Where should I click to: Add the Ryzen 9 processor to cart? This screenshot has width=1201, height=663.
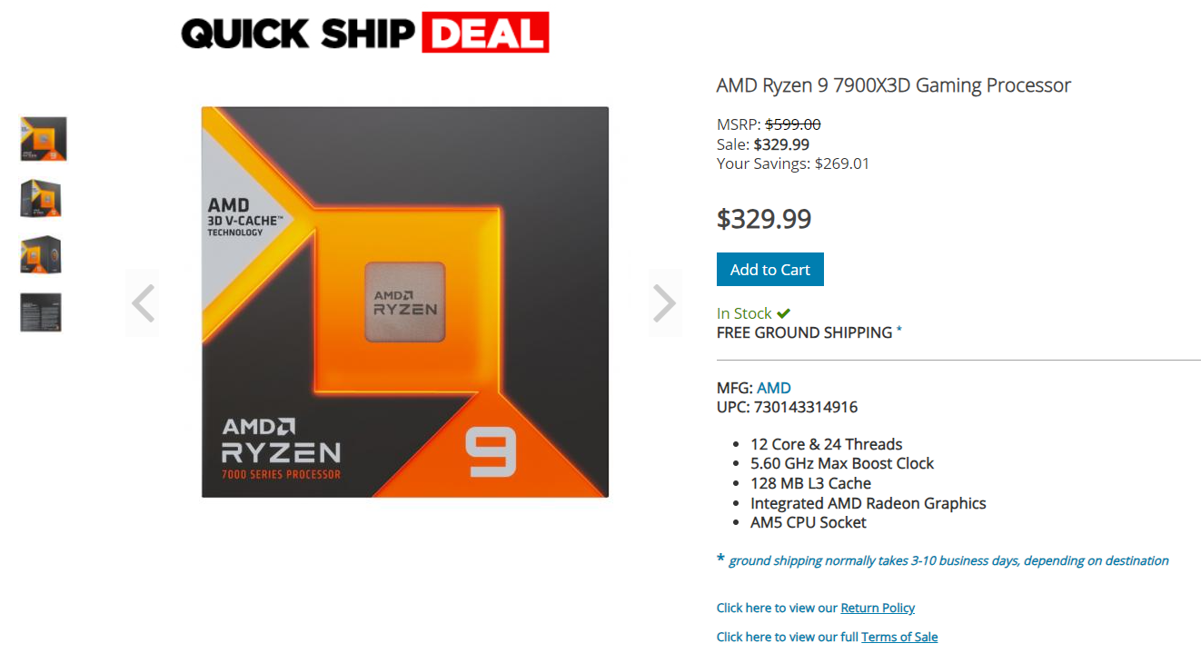tap(769, 270)
